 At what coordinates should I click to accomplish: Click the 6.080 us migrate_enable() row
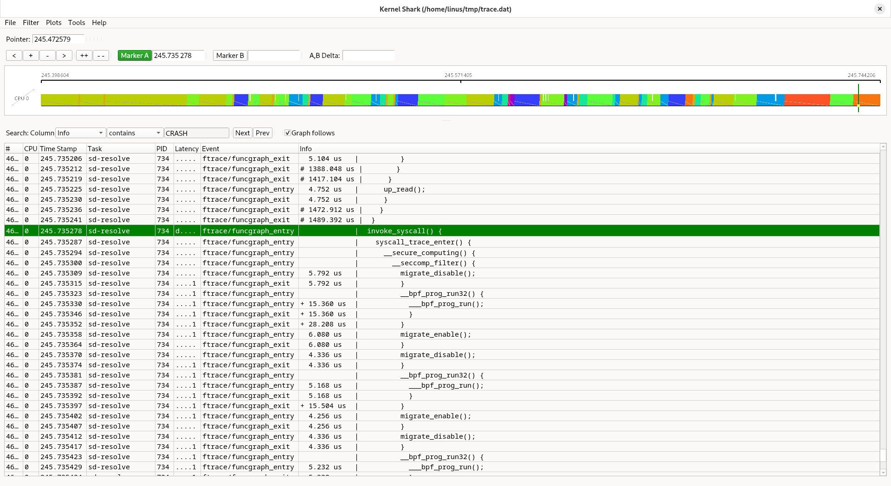(442, 334)
